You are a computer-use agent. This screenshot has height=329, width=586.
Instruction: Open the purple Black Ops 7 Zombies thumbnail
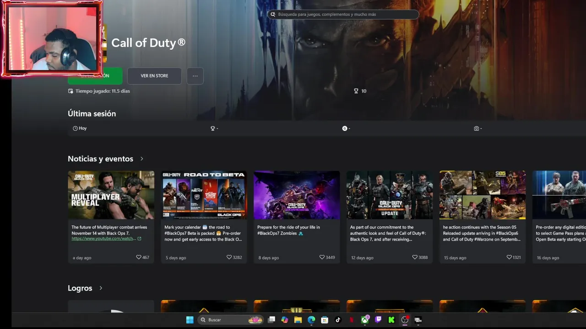[x=297, y=195]
